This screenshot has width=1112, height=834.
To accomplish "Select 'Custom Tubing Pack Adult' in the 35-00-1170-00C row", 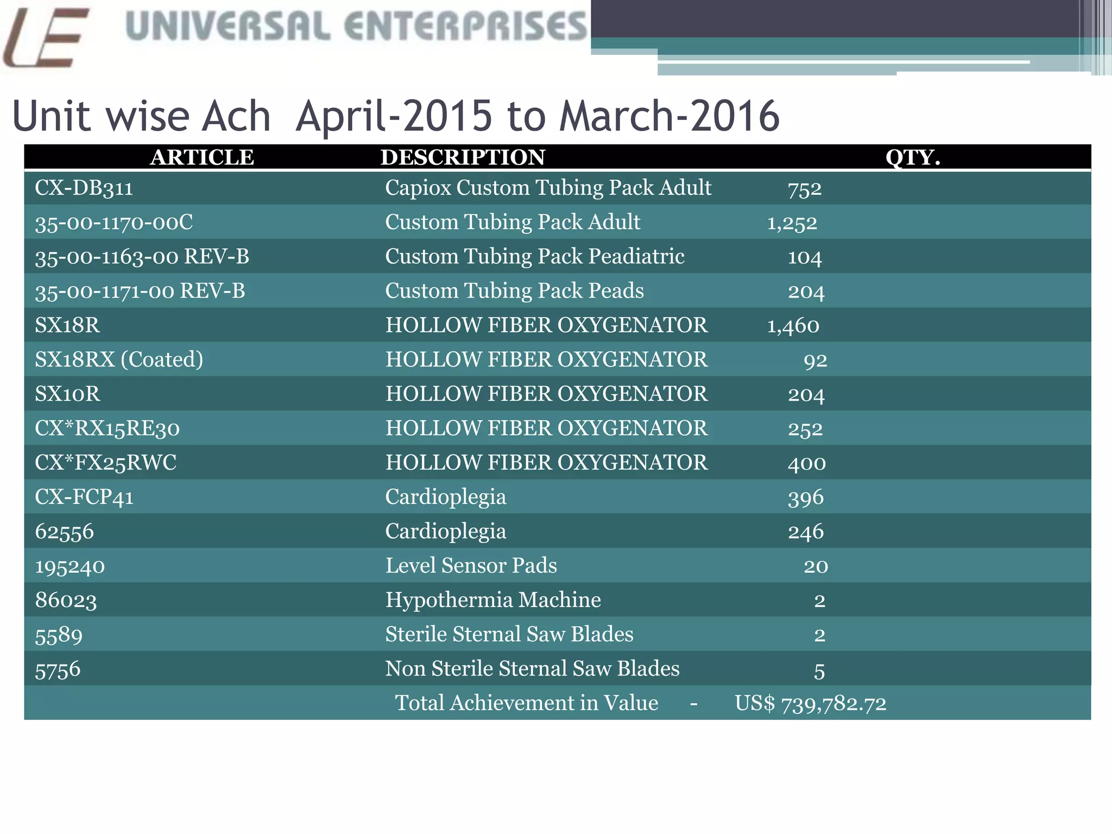I will point(513,222).
